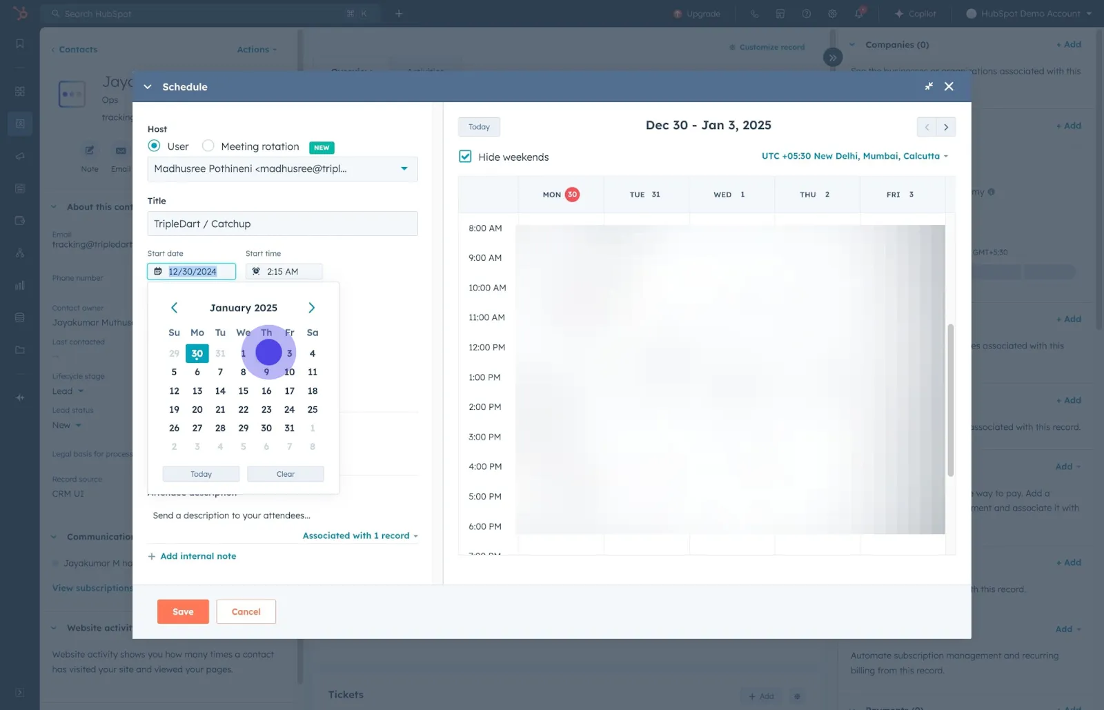Click the Start time field 2:15 AM
The width and height of the screenshot is (1104, 710).
[x=284, y=271]
